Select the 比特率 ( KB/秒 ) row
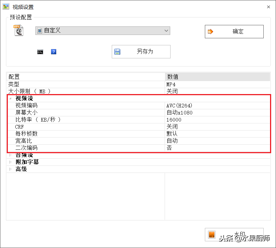This screenshot has height=248, width=276. pos(138,119)
